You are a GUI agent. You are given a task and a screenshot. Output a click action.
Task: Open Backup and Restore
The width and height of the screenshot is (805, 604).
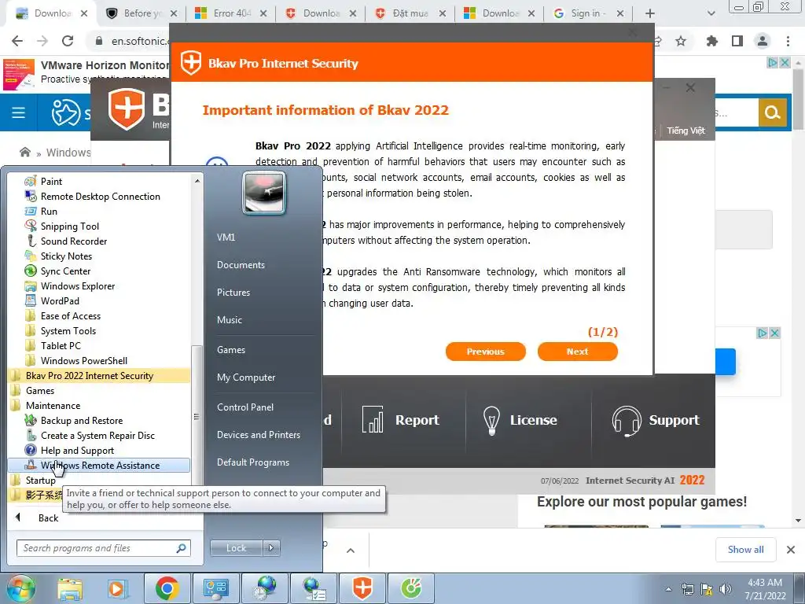click(x=81, y=420)
